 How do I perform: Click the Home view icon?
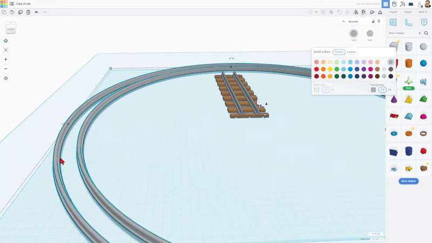click(5, 40)
